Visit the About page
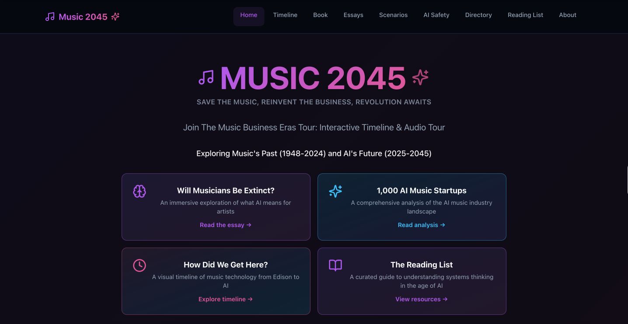This screenshot has height=324, width=628. tap(568, 15)
